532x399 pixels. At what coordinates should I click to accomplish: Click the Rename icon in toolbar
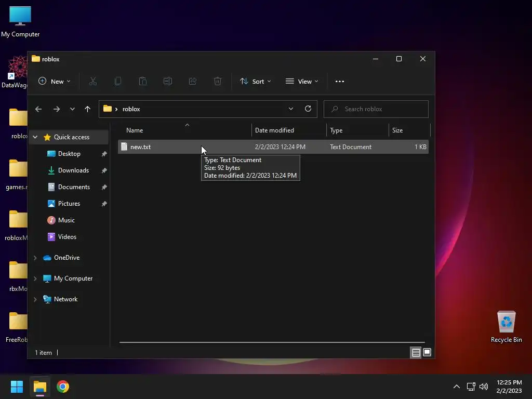point(168,82)
